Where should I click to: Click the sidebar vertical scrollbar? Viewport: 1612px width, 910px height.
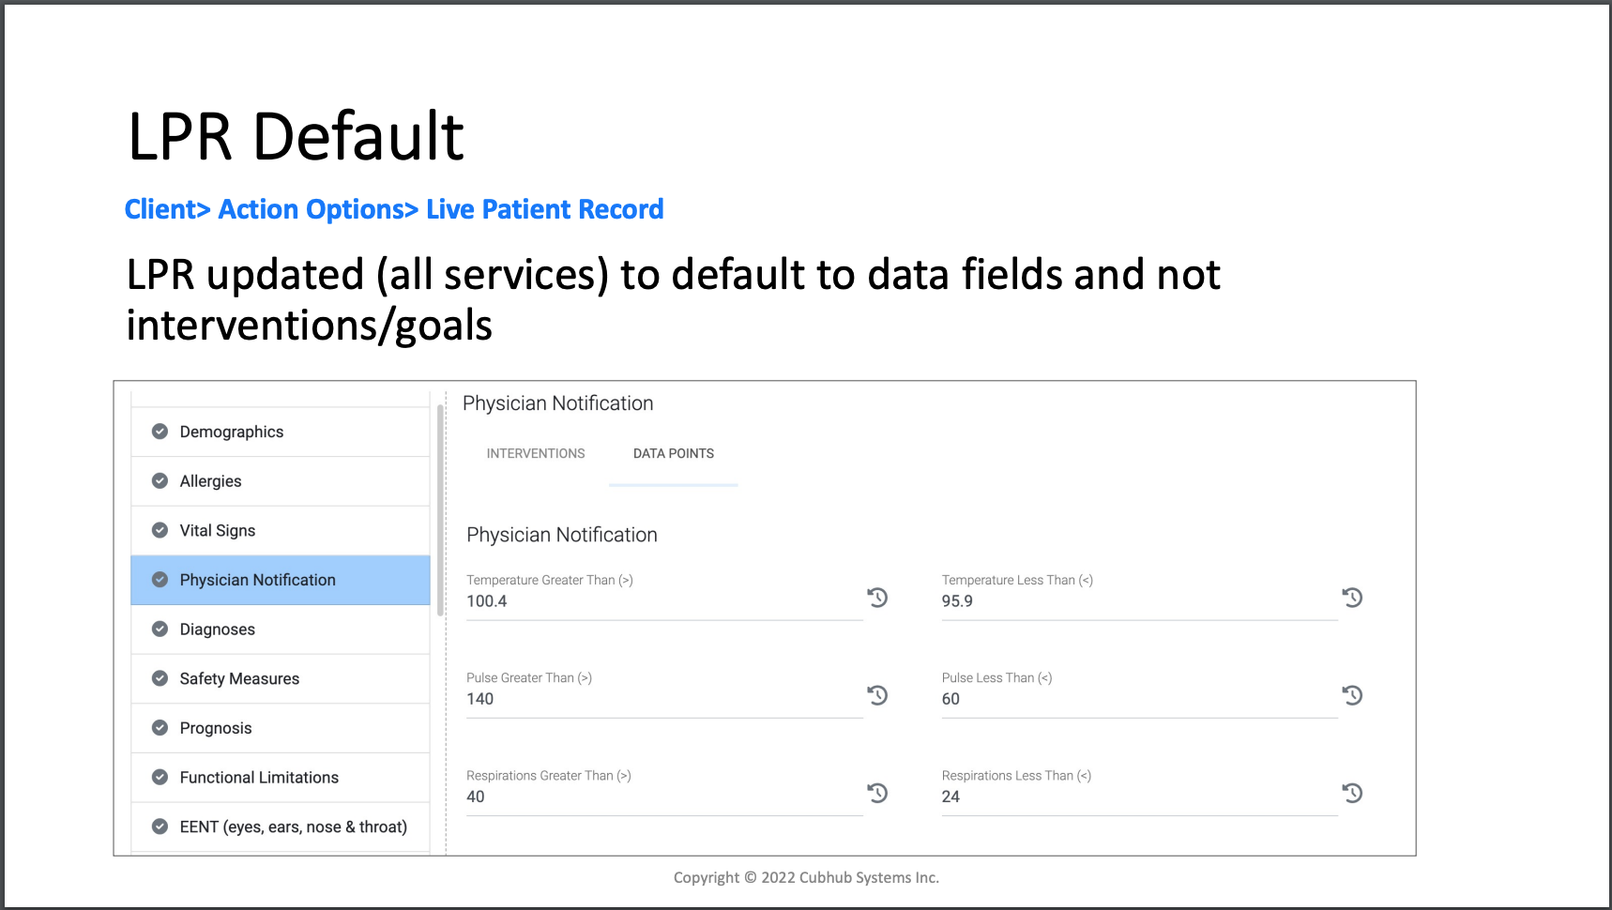coord(440,509)
